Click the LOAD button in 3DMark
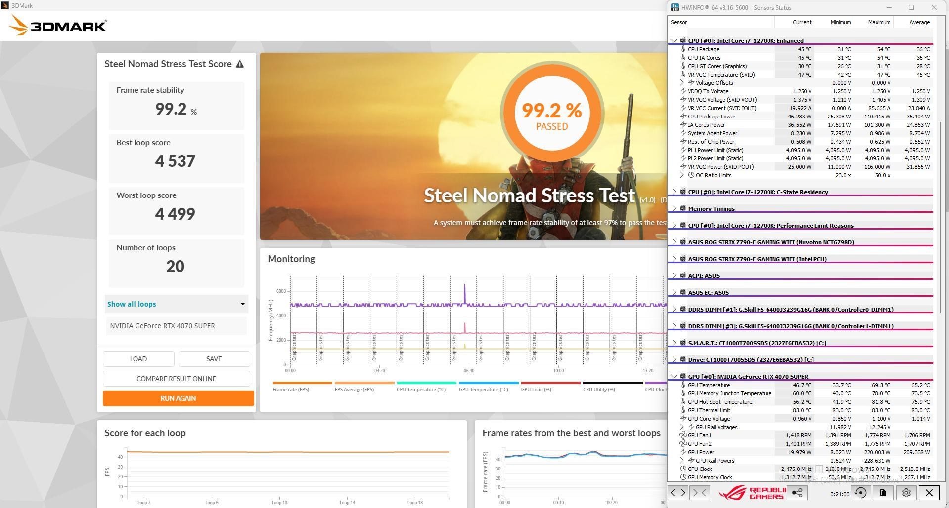 (x=138, y=359)
